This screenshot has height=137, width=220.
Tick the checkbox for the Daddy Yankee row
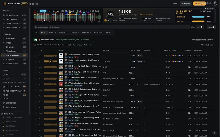click(36, 56)
